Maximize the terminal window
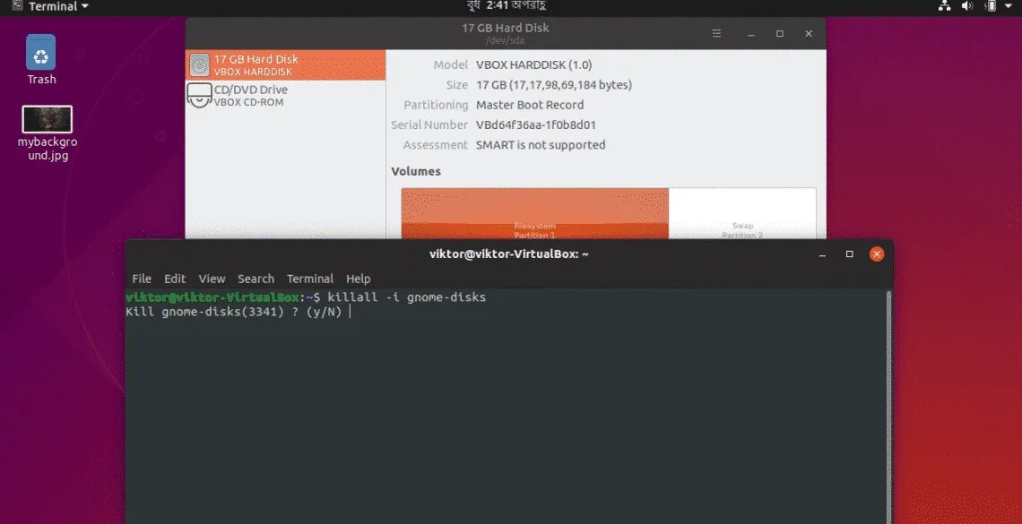The width and height of the screenshot is (1022, 524). 849,254
